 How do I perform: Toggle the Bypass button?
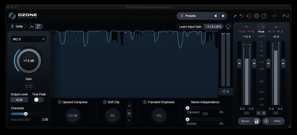(245, 121)
